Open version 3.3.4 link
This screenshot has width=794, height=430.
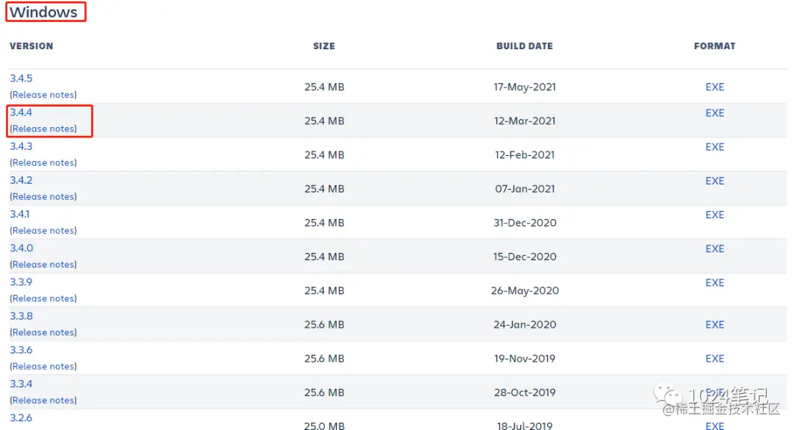21,384
